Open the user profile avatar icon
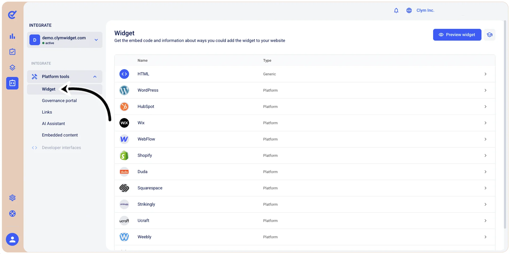 coord(12,239)
